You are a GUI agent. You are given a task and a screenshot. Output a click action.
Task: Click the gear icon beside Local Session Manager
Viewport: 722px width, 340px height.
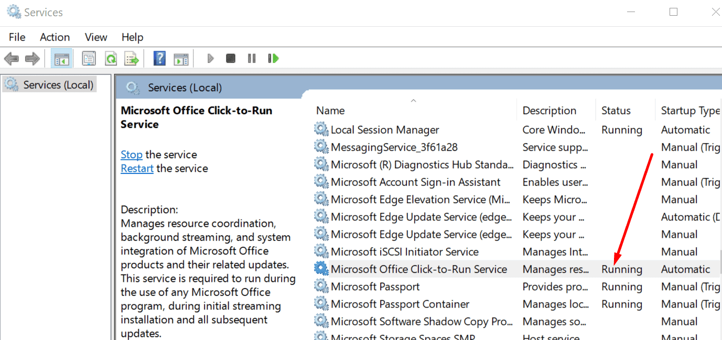tap(321, 129)
